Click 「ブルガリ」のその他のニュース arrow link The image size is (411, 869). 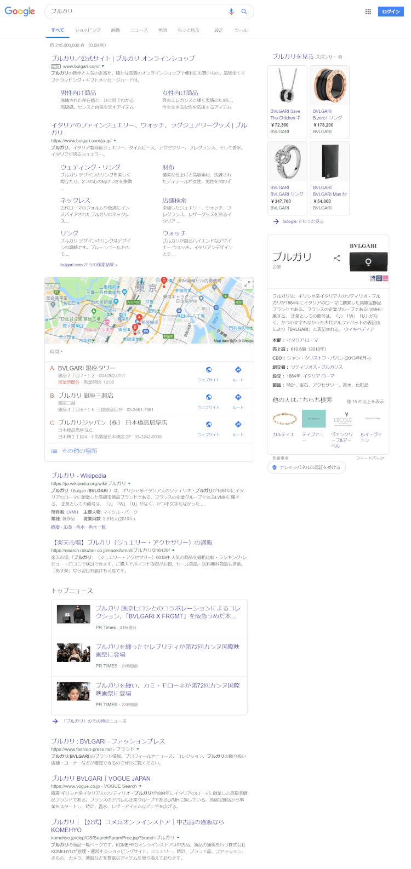click(89, 721)
